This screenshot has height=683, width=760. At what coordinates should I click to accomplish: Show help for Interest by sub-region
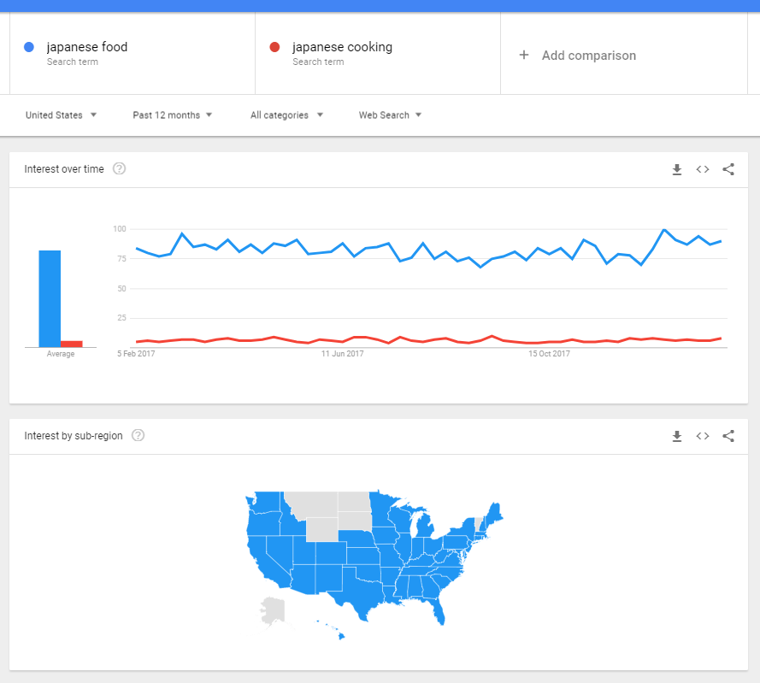click(138, 436)
